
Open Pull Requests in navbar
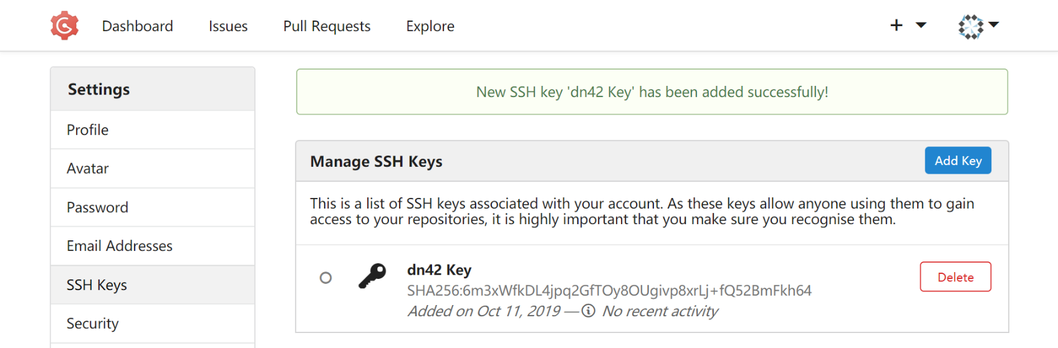(x=327, y=26)
